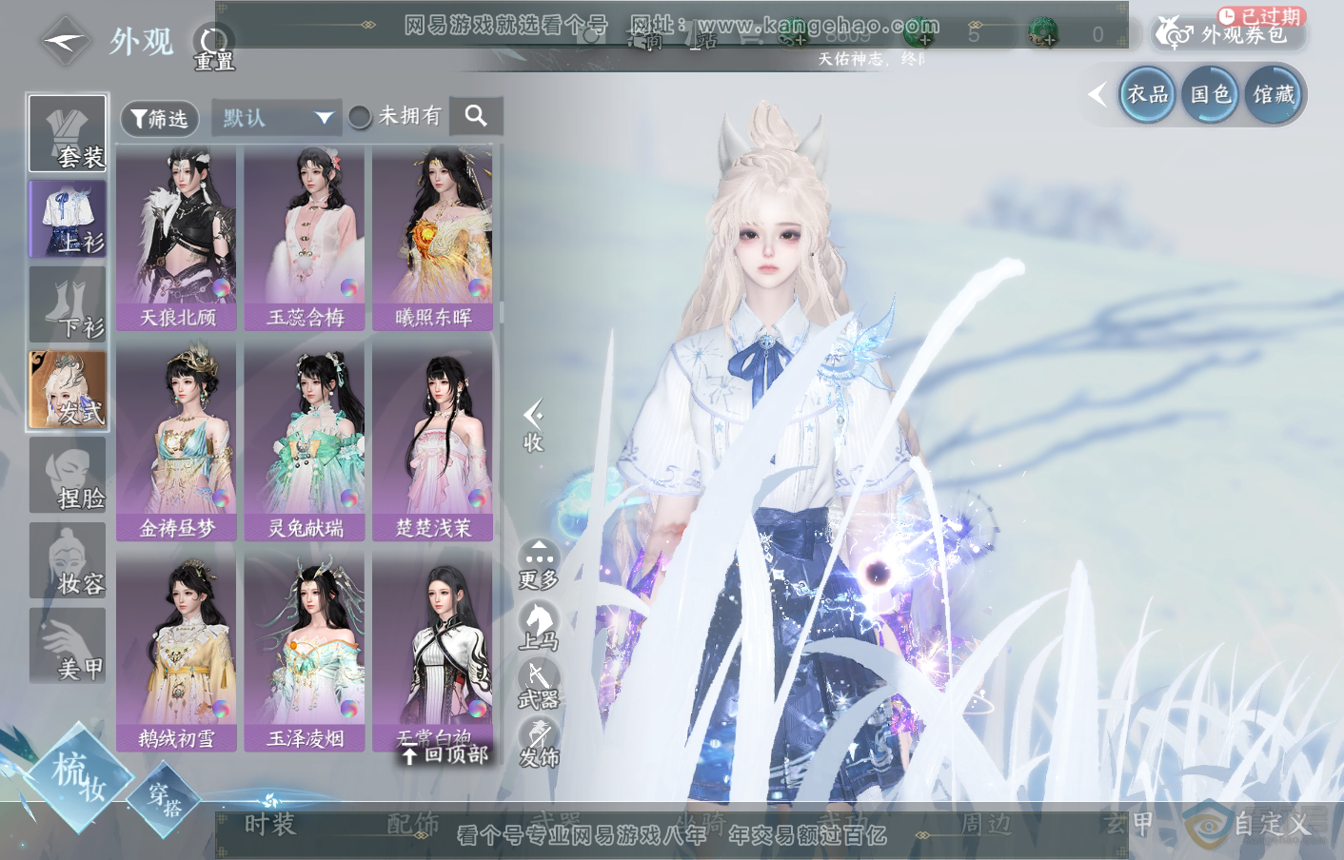This screenshot has width=1344, height=860.
Task: Open the 外观券包 voucher pack
Action: point(1228,33)
